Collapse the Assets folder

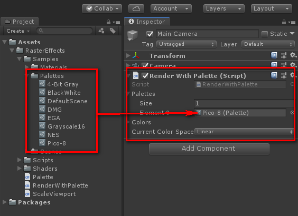click(5, 42)
